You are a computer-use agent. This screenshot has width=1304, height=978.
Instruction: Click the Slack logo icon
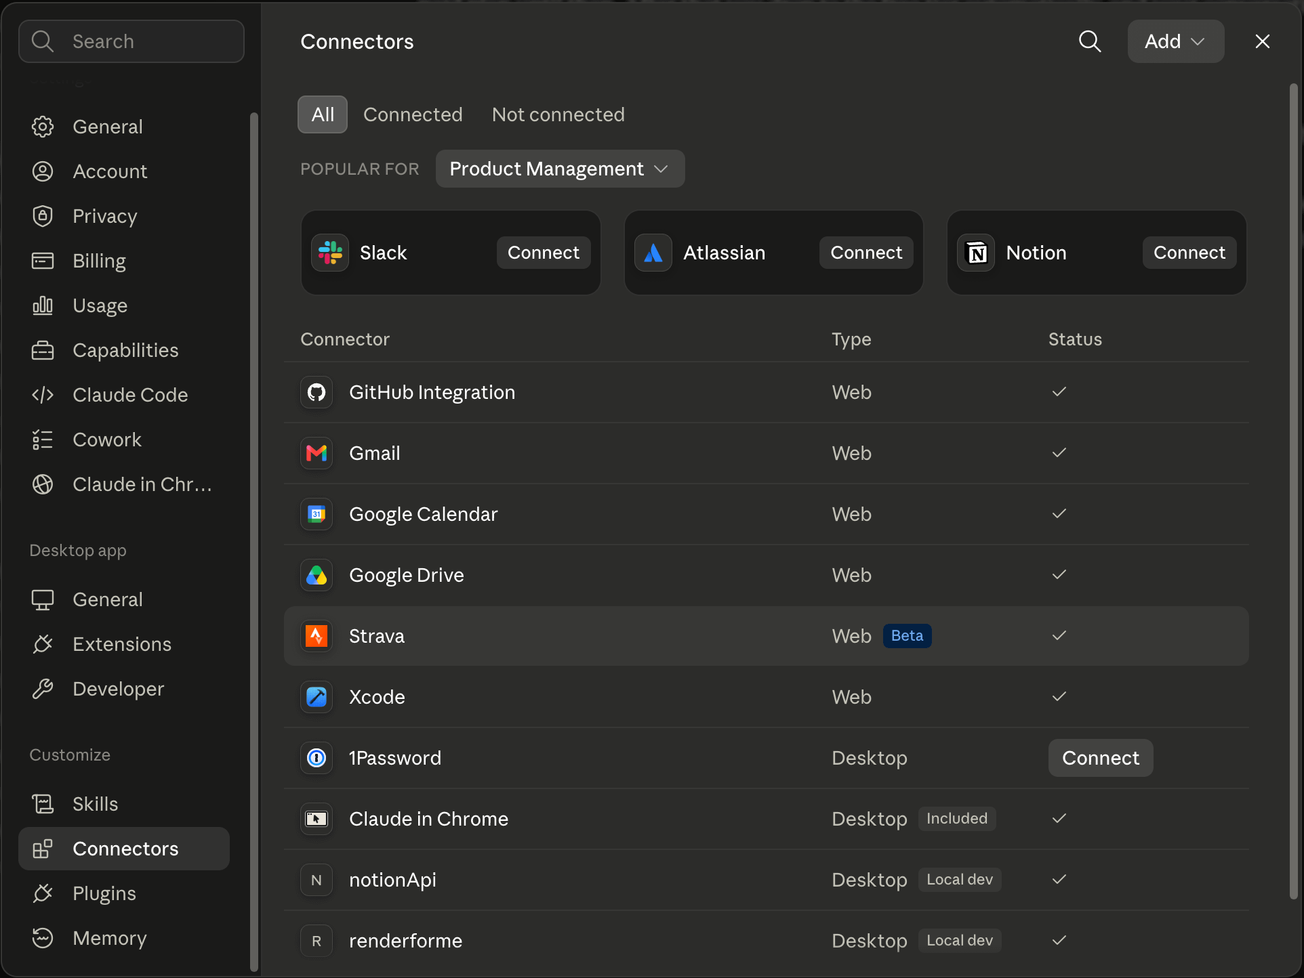point(330,253)
